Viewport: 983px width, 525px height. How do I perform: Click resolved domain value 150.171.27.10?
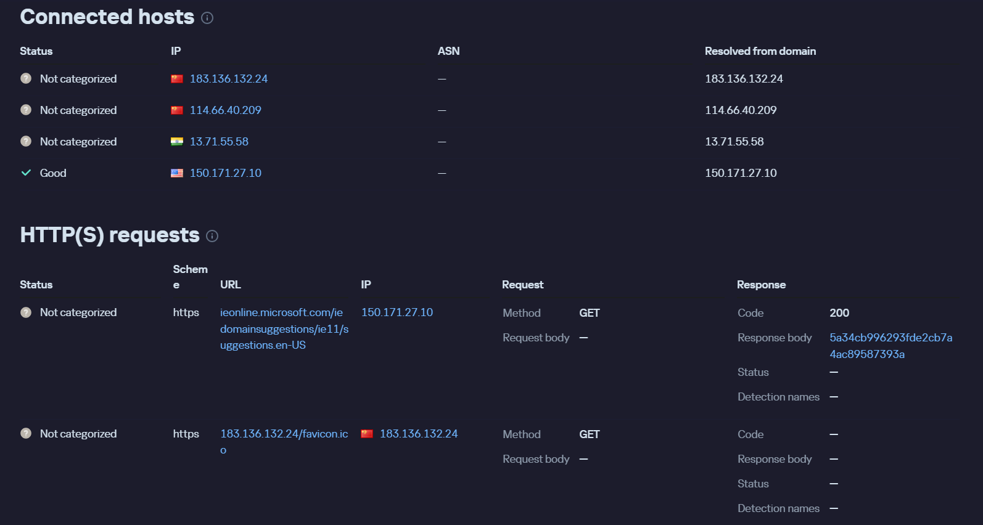point(741,173)
